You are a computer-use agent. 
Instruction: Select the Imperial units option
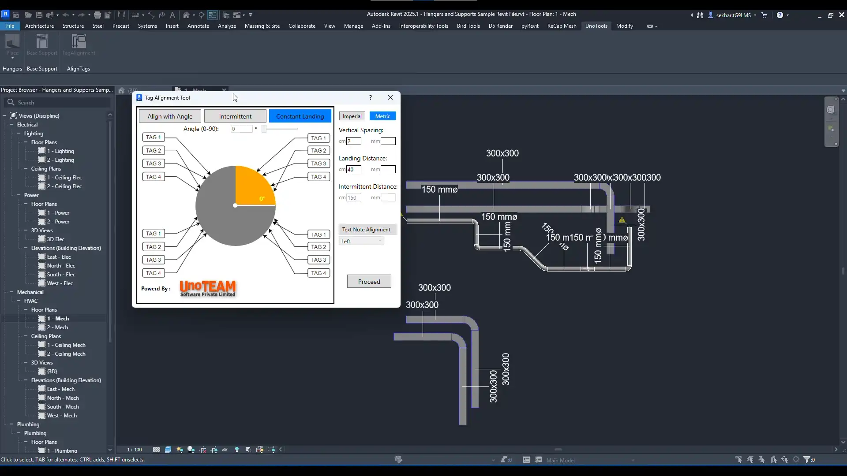click(x=352, y=116)
